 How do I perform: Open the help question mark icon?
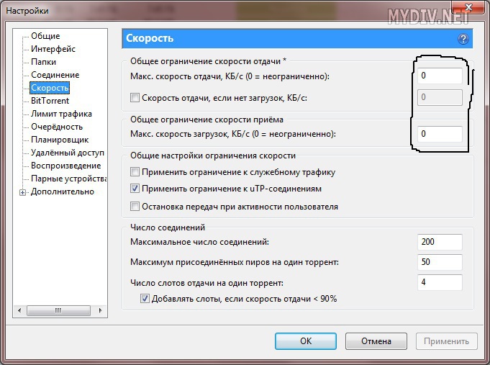pos(463,39)
